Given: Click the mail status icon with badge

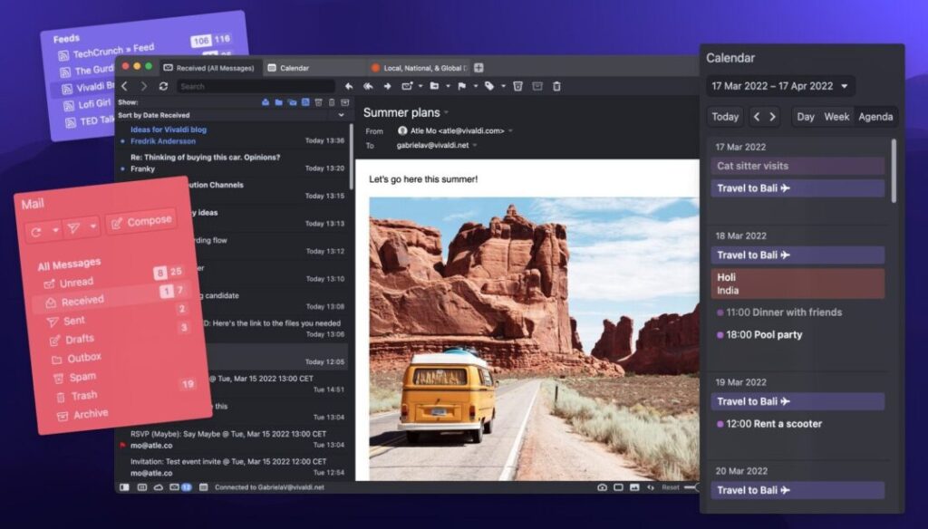Looking at the screenshot, I should point(180,487).
